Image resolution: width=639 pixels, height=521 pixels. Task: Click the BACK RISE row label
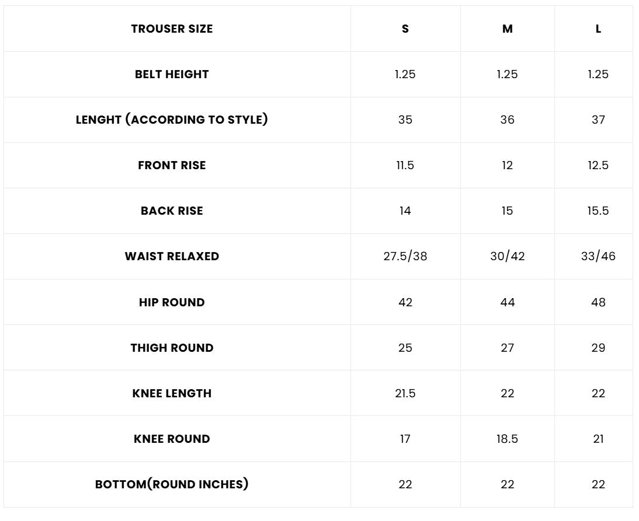[x=172, y=211]
